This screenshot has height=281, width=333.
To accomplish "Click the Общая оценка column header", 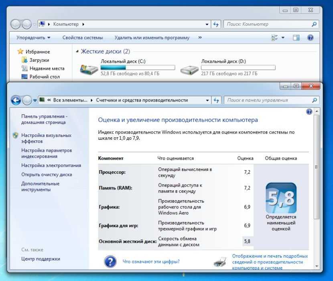I will click(x=281, y=158).
